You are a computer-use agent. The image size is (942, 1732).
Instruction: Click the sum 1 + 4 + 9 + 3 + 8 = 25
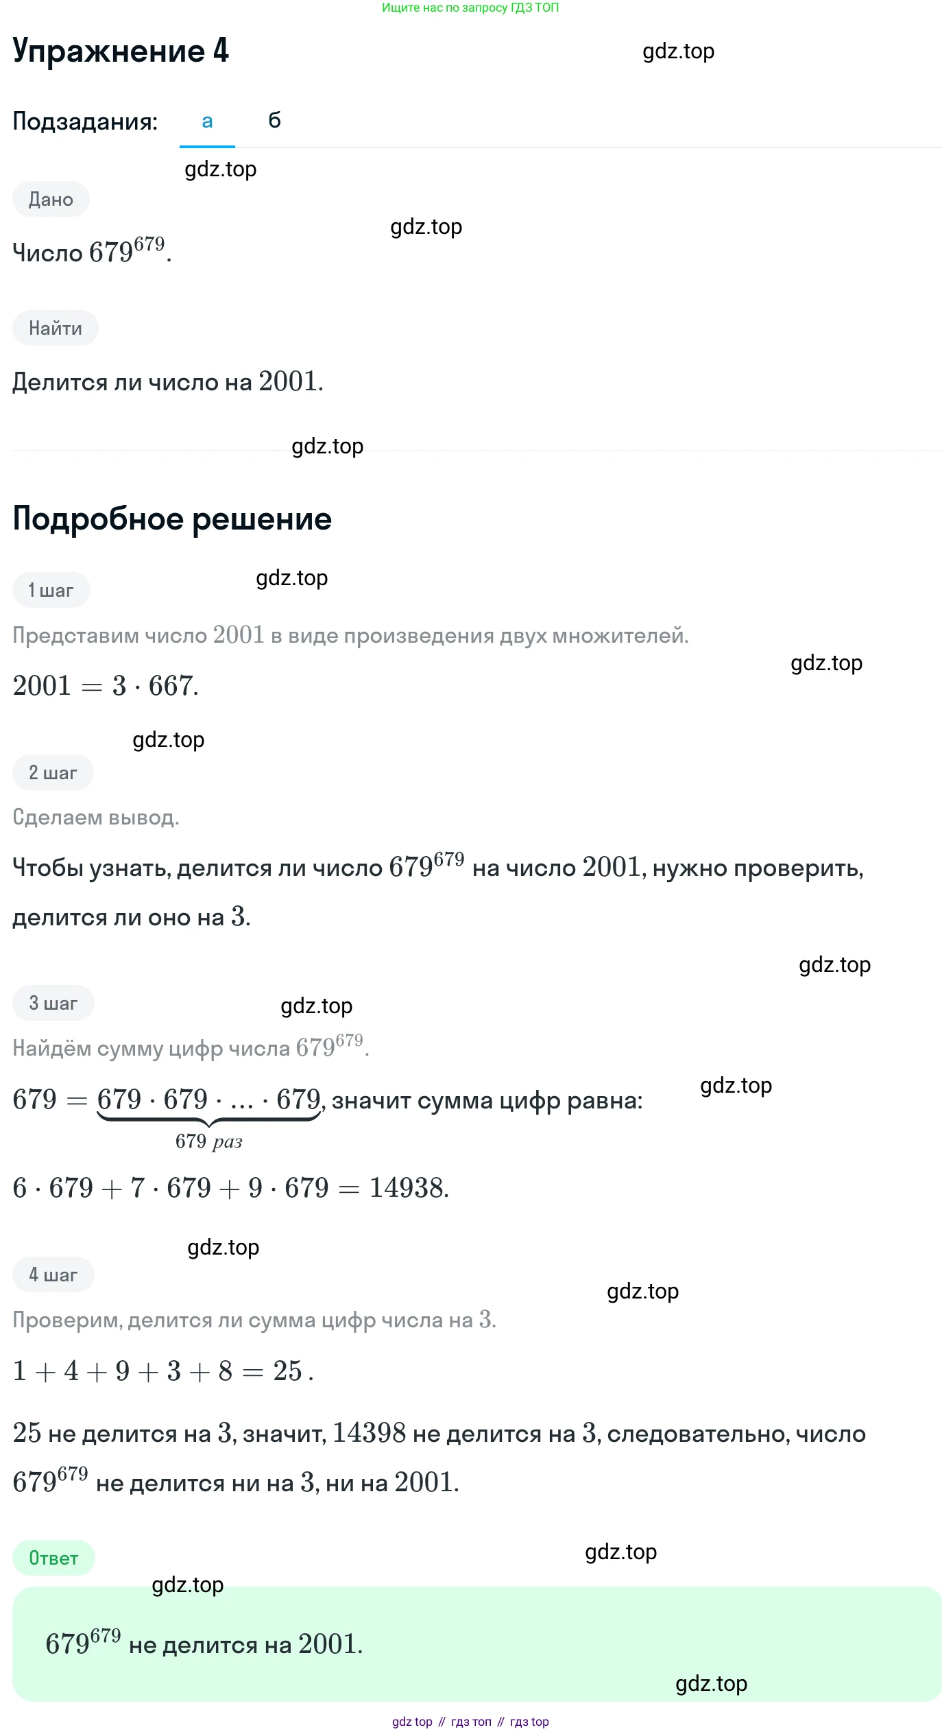pyautogui.click(x=163, y=1371)
